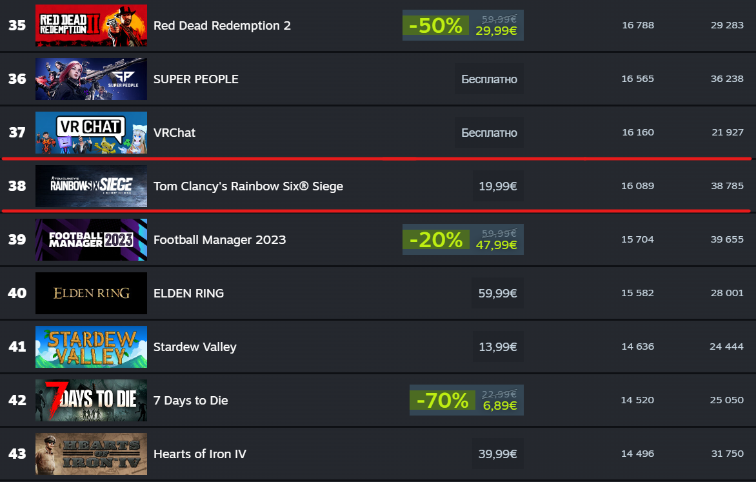Click the ELDEN RING title text
Viewport: 756px width, 482px height.
[x=188, y=294]
